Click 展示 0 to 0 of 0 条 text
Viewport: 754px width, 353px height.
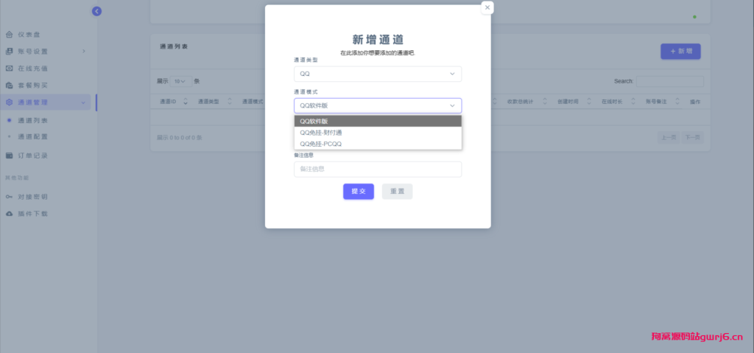pos(180,138)
